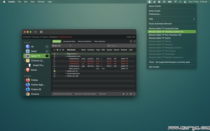Viewport: 210px width, 131px height.
Task: Click the globe icon in the bottom bar
Action: coord(131,94)
